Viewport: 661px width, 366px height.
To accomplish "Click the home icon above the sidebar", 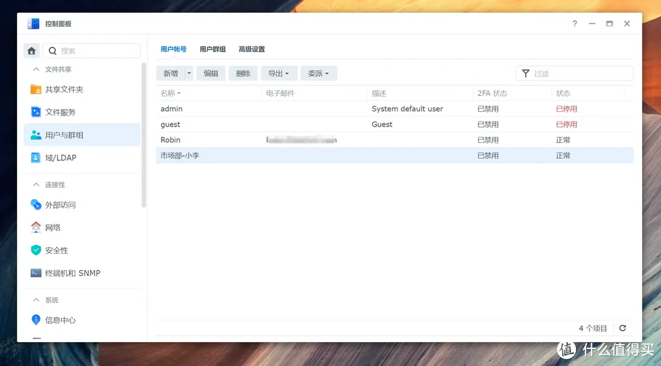I will coord(31,51).
